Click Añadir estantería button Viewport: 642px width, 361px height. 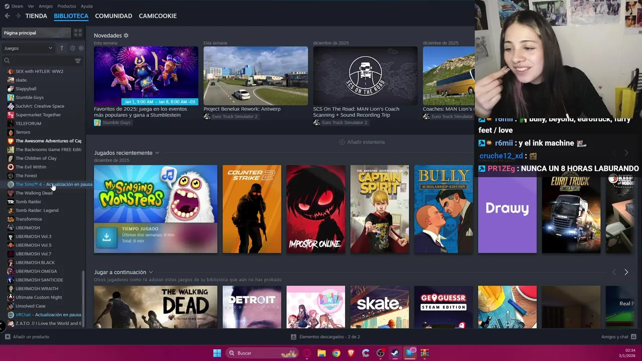tap(362, 142)
